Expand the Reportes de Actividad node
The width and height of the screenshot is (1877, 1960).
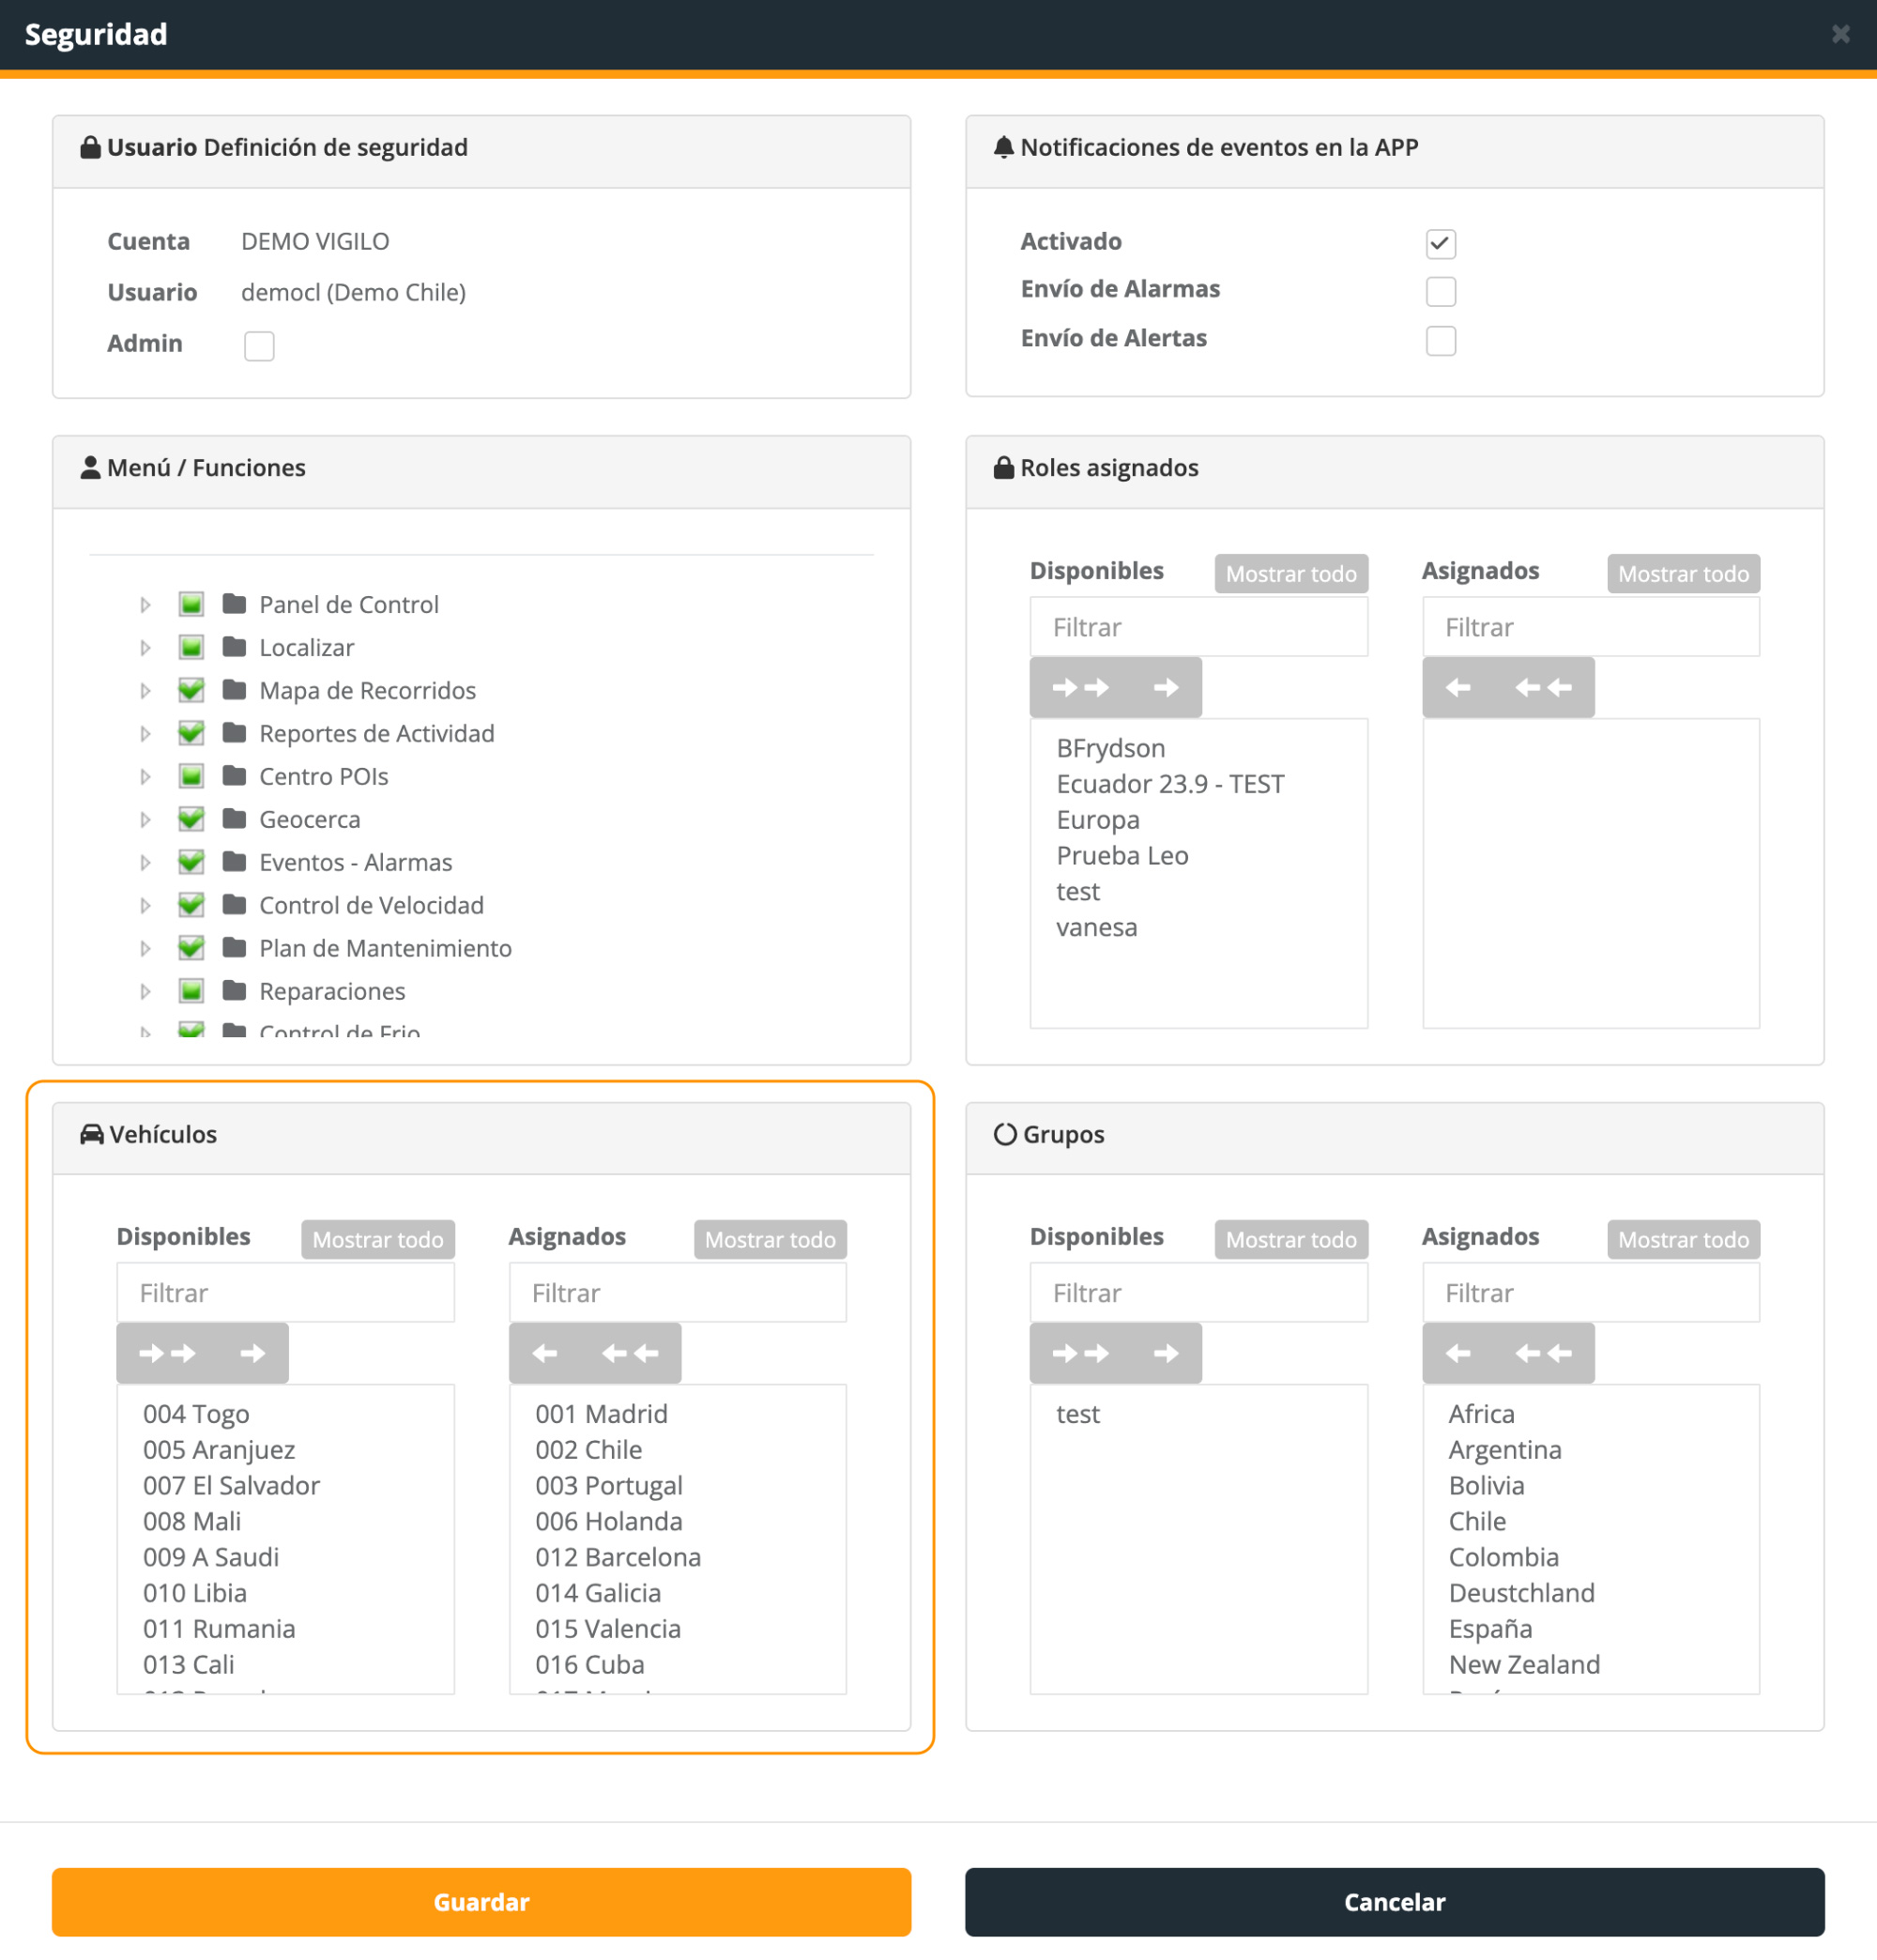coord(146,733)
